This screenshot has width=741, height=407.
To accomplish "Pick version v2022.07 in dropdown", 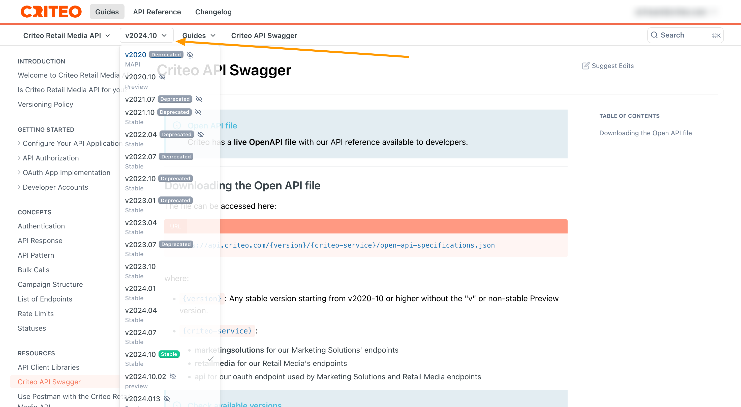I will point(170,161).
